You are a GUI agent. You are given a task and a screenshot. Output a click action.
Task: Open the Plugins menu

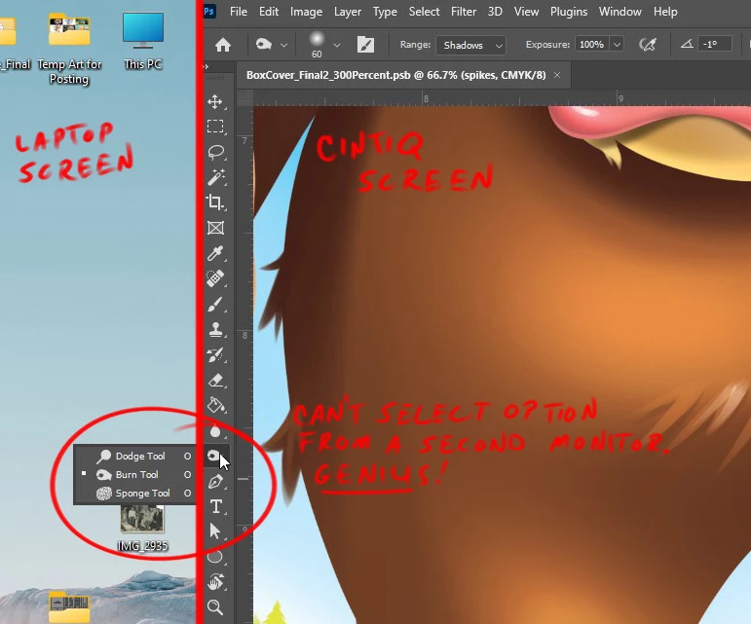[569, 12]
